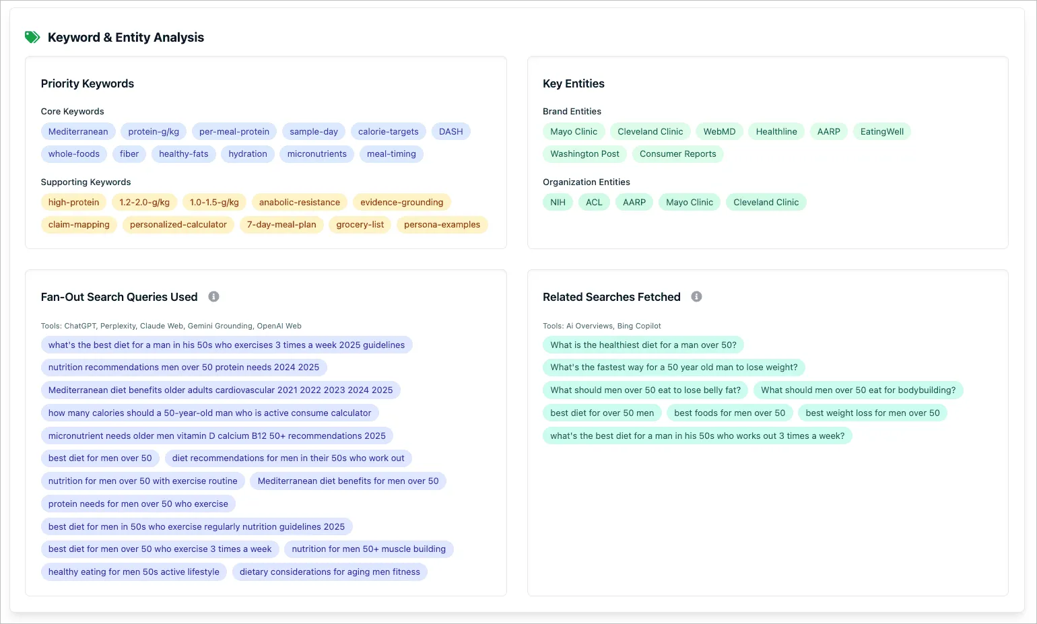
Task: Click the query best diet for men over 50
Action: click(x=100, y=458)
